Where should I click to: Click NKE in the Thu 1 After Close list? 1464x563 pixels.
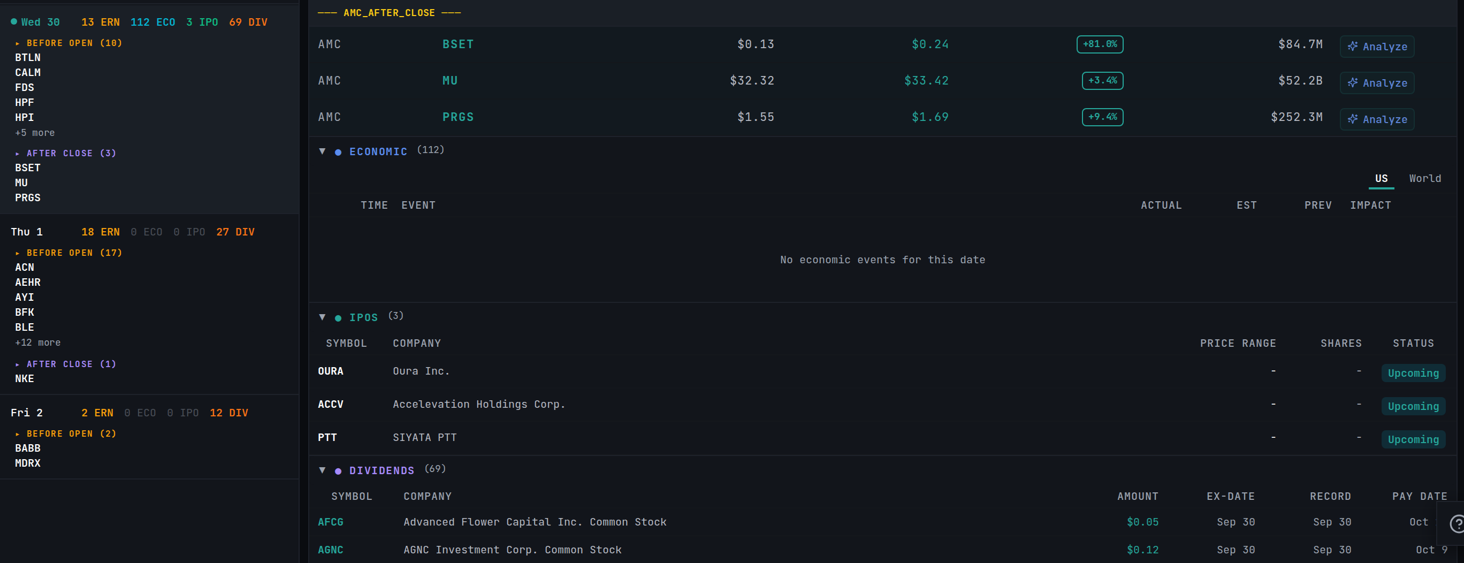(x=25, y=379)
